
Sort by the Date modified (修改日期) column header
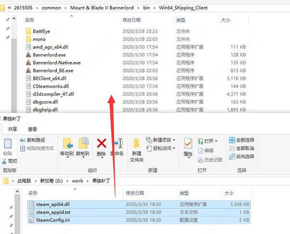click(x=134, y=20)
